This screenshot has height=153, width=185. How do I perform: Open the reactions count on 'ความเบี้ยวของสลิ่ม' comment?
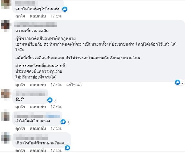click(x=179, y=82)
